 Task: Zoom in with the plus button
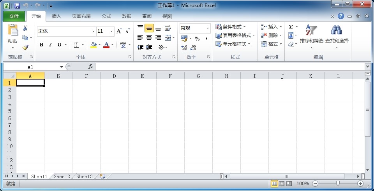pyautogui.click(x=360, y=184)
